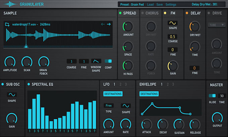Select LFO tab 1
Image resolution: width=228 pixels, height=137 pixels.
pos(114,84)
